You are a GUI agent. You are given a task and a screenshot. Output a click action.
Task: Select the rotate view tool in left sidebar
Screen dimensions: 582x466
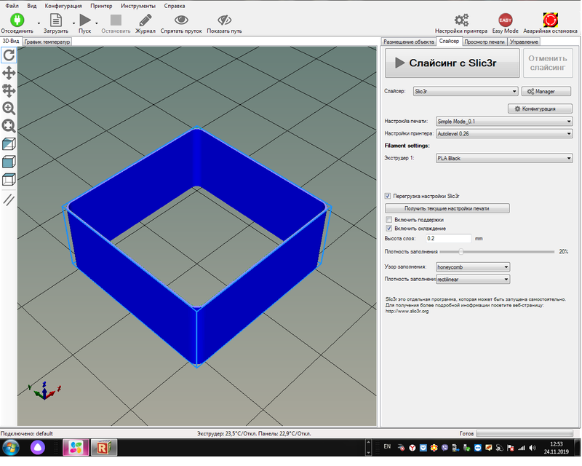point(9,55)
